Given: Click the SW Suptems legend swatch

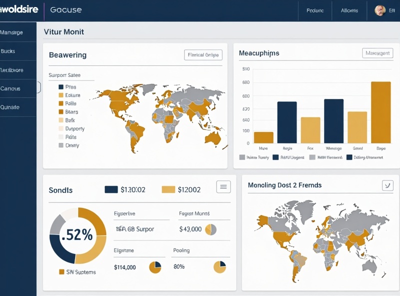Looking at the screenshot, I should (x=61, y=272).
